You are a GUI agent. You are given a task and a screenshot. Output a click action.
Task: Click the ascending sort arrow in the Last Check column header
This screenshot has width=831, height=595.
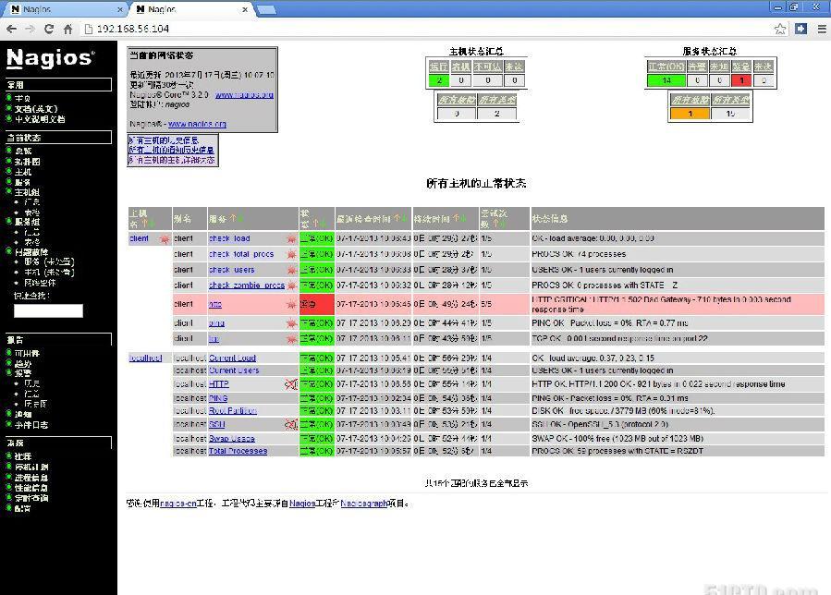[x=397, y=219]
